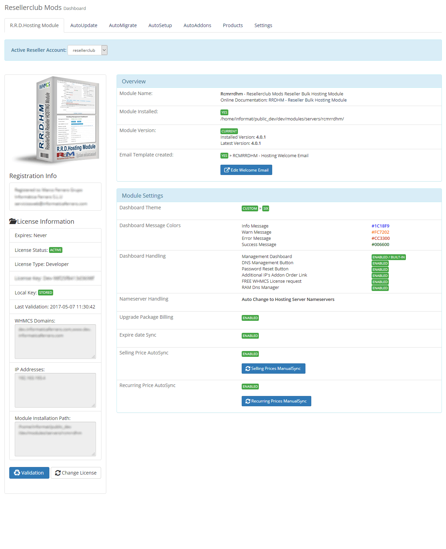Click the Warn Message color code #FC7202
The image size is (446, 549).
pyautogui.click(x=380, y=232)
